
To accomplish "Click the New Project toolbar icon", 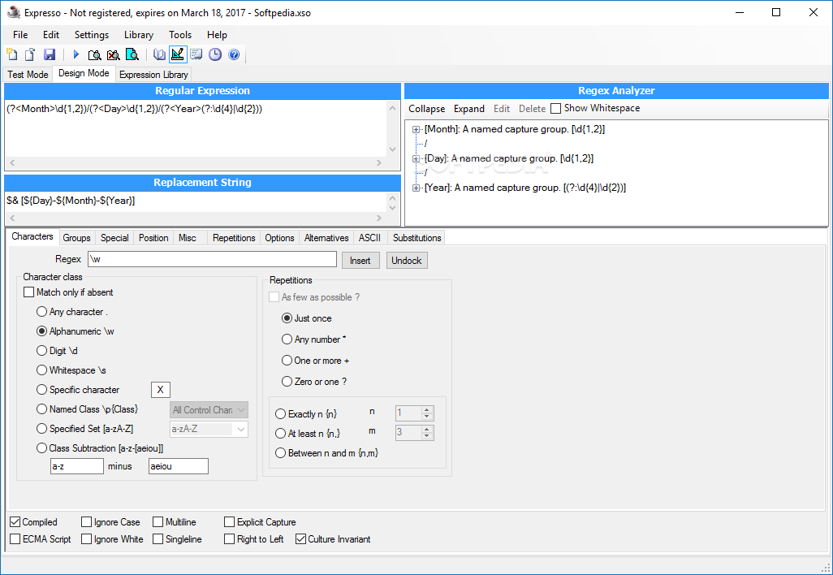I will [x=11, y=54].
